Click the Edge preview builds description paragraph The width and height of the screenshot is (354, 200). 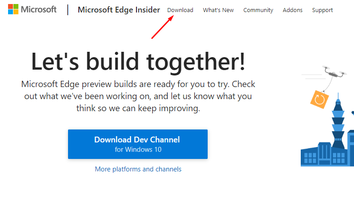pos(138,96)
